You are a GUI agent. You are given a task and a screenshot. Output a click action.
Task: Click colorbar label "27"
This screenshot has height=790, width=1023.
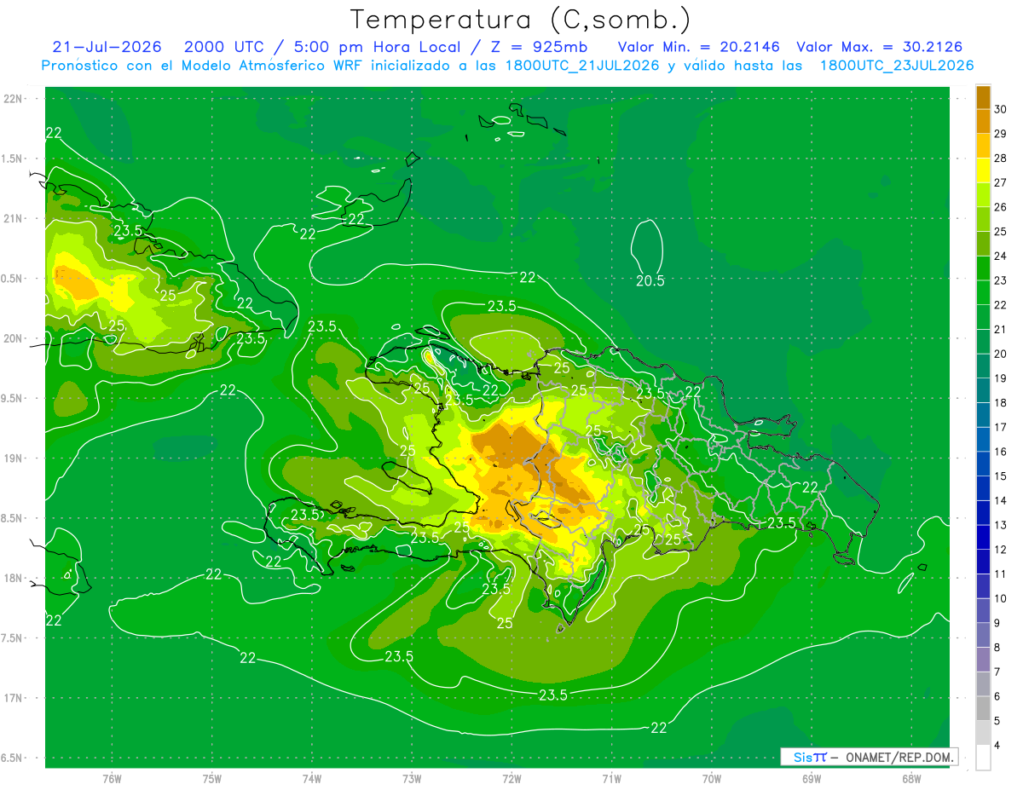coord(1001,182)
